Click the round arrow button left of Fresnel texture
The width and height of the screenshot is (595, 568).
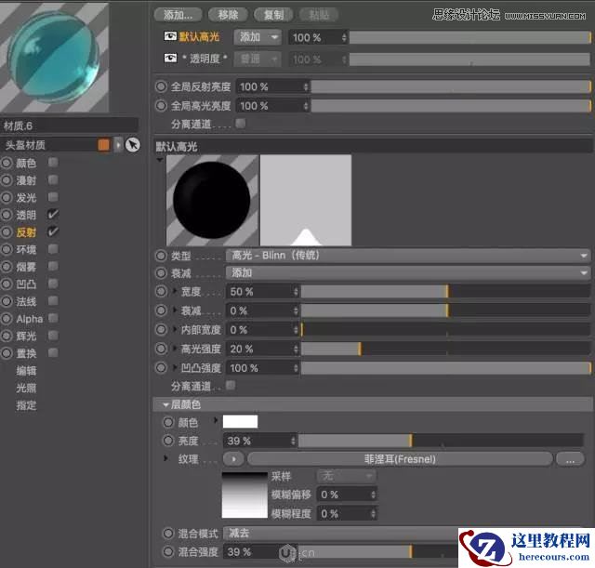coord(233,459)
